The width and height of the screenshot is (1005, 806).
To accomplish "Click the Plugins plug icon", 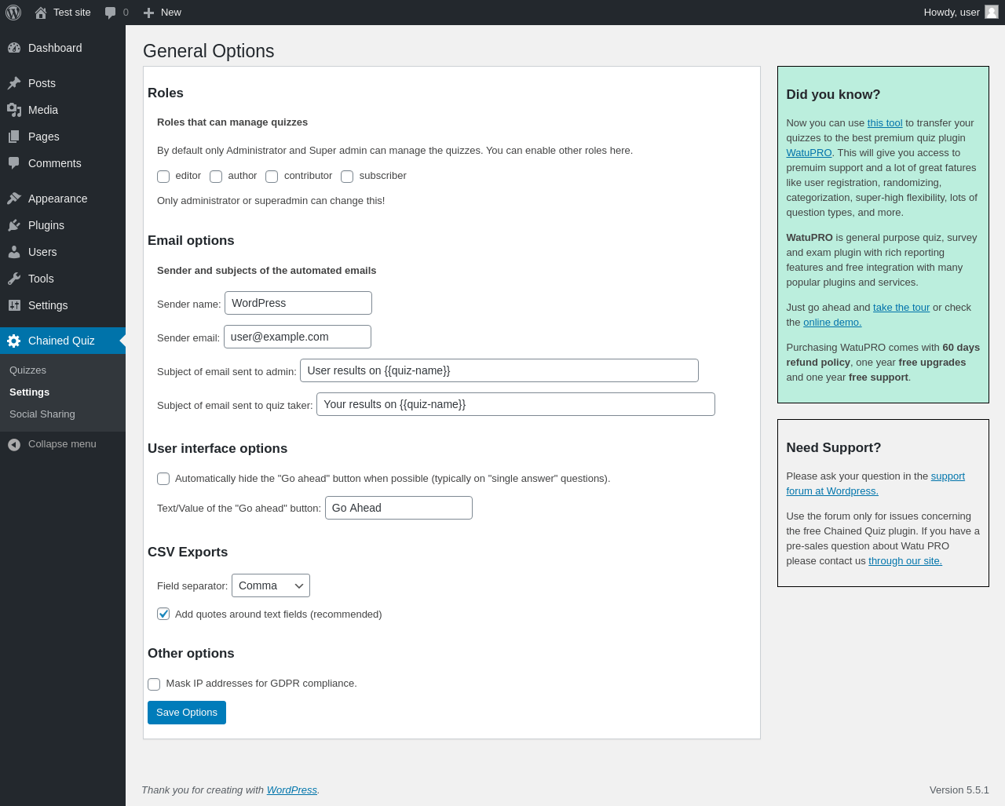I will pyautogui.click(x=14, y=225).
